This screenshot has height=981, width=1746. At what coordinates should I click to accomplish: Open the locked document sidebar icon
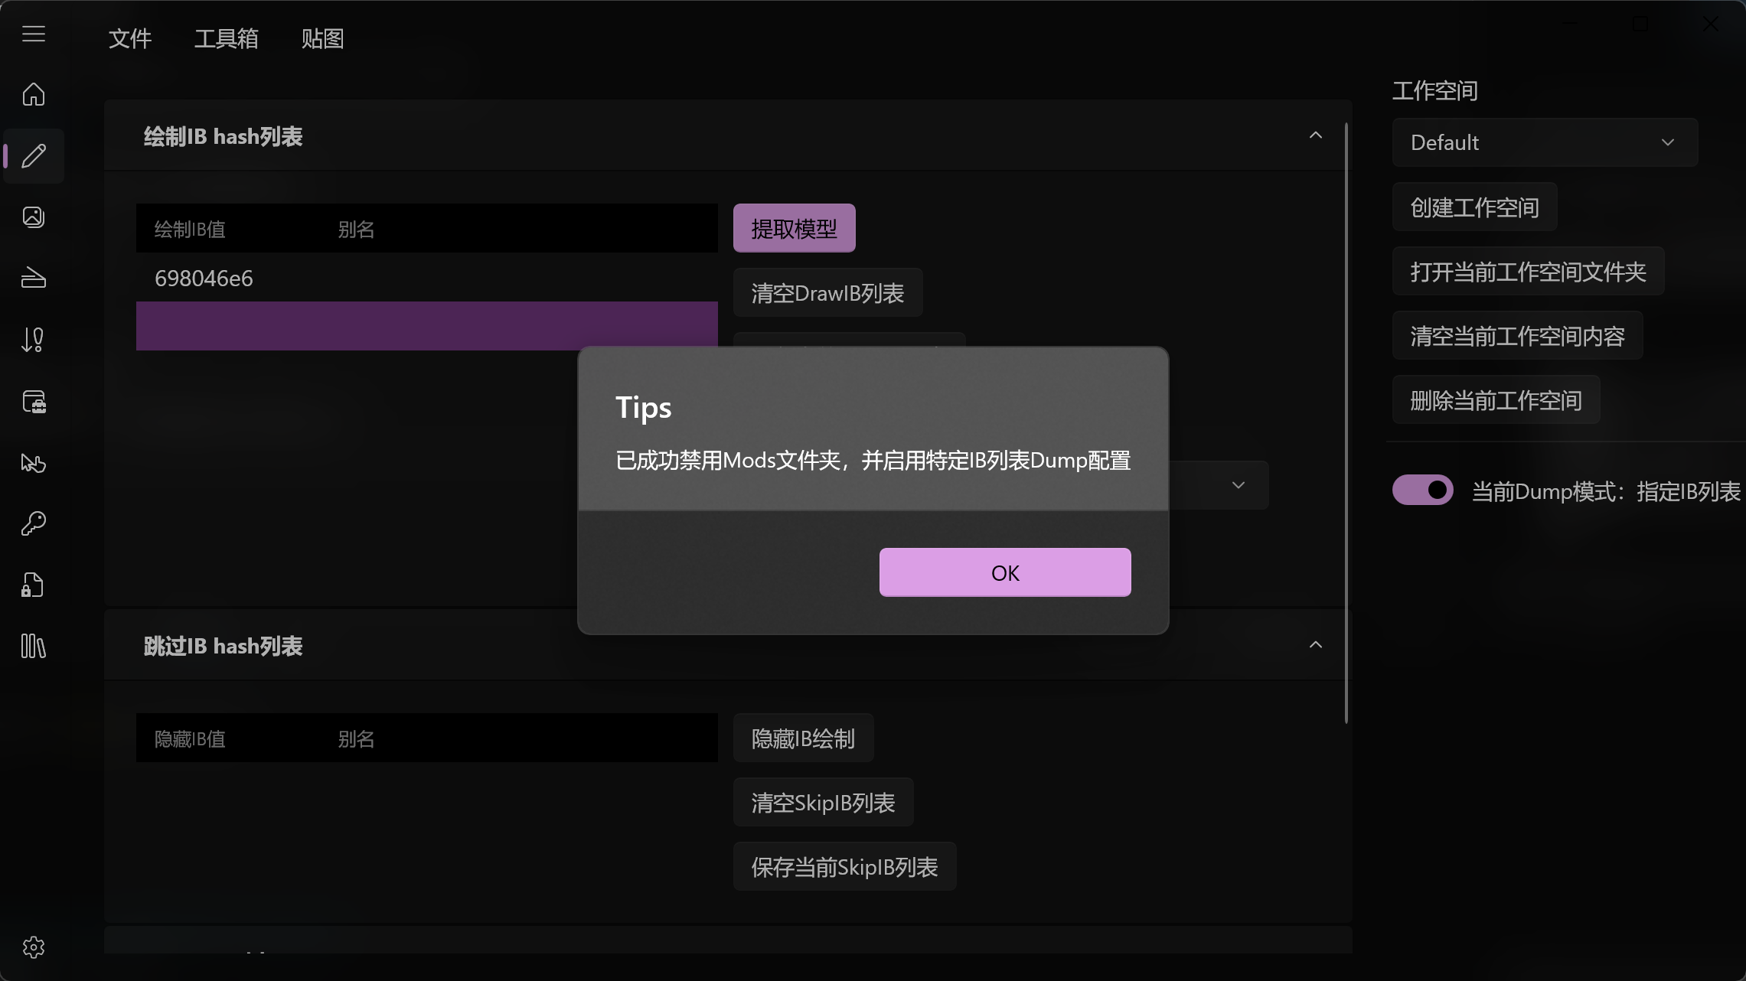coord(33,585)
